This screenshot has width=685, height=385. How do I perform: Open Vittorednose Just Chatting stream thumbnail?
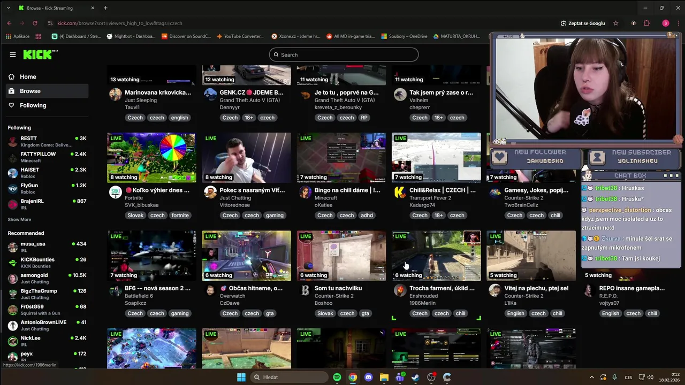click(x=246, y=158)
